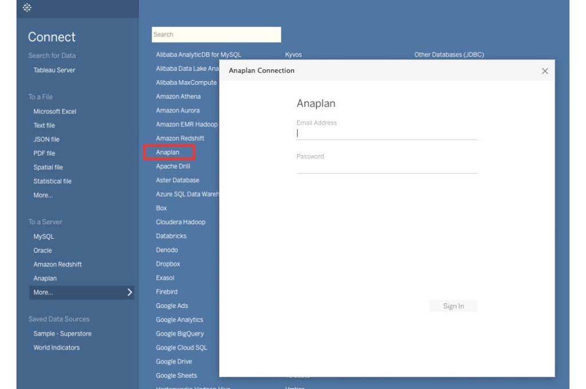Choose JSON file connector

46,140
